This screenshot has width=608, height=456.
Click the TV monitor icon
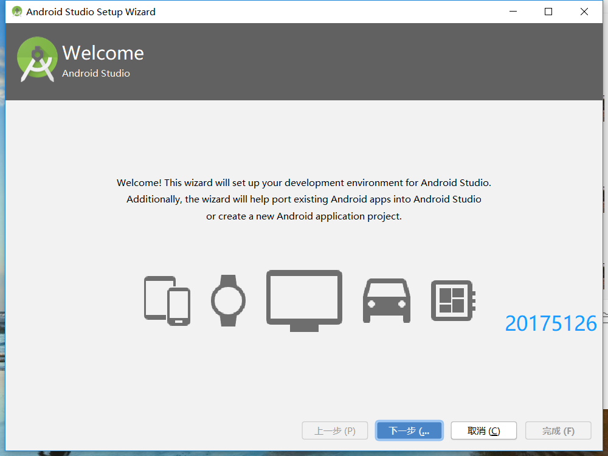(305, 300)
